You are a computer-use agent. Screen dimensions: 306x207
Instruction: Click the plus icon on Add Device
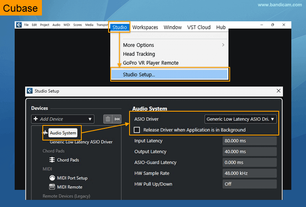(36, 119)
